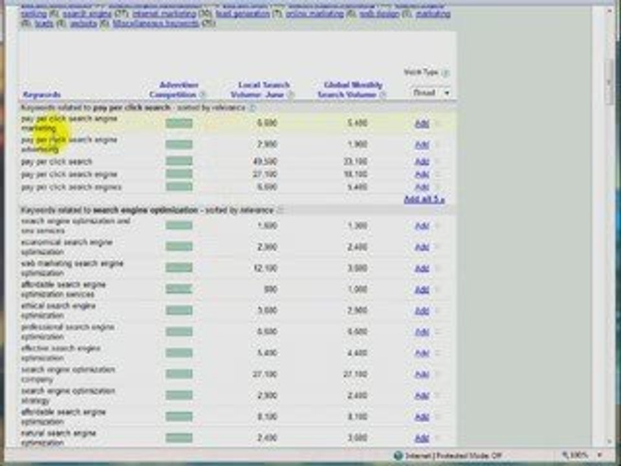Add search engine optimization company keyword
621x466 pixels.
click(x=422, y=375)
